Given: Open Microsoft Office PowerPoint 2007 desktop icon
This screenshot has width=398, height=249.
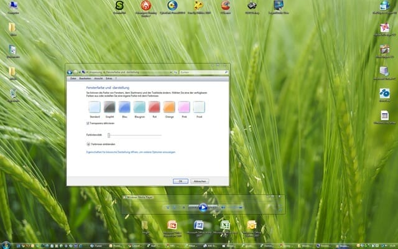Looking at the screenshot, I should click(172, 225).
